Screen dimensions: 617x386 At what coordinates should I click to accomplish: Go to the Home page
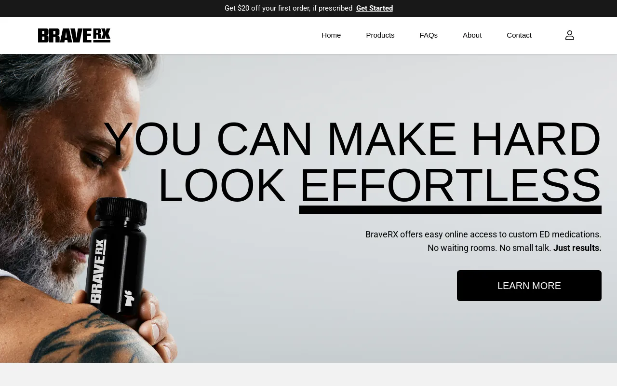tap(331, 35)
